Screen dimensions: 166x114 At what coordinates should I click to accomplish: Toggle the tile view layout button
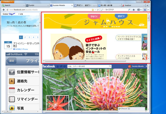pos(145,10)
